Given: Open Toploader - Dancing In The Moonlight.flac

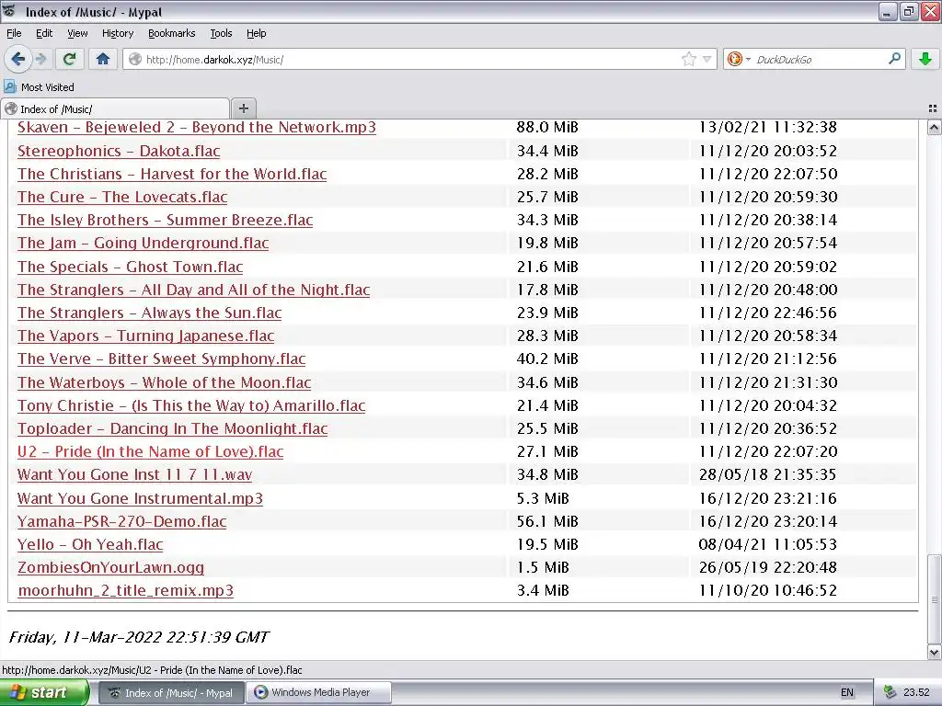Looking at the screenshot, I should 172,428.
